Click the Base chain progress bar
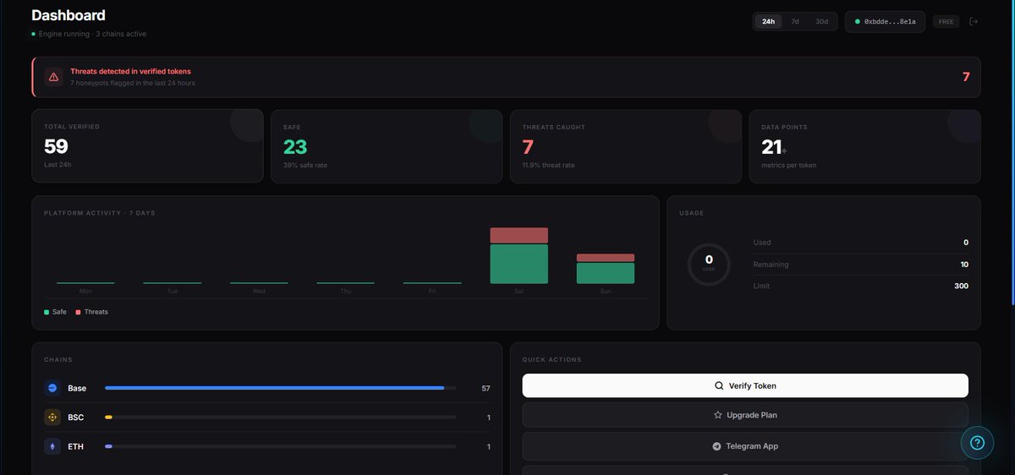1015x475 pixels. tap(280, 388)
